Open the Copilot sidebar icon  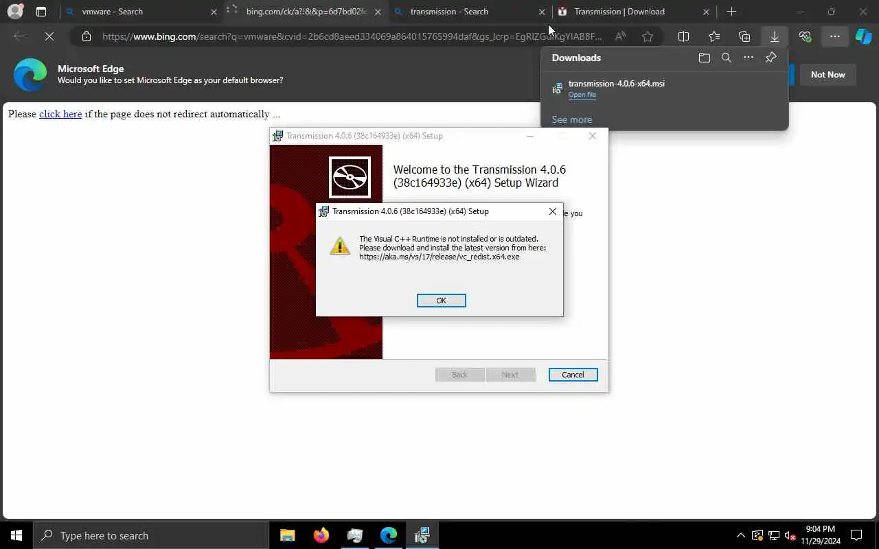(x=863, y=36)
